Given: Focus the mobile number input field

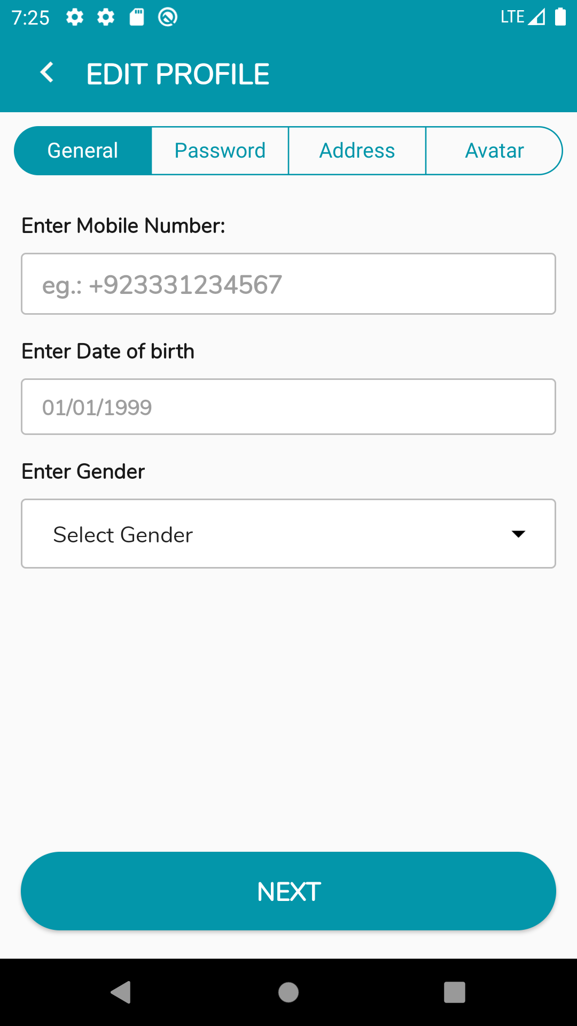Looking at the screenshot, I should pos(288,284).
